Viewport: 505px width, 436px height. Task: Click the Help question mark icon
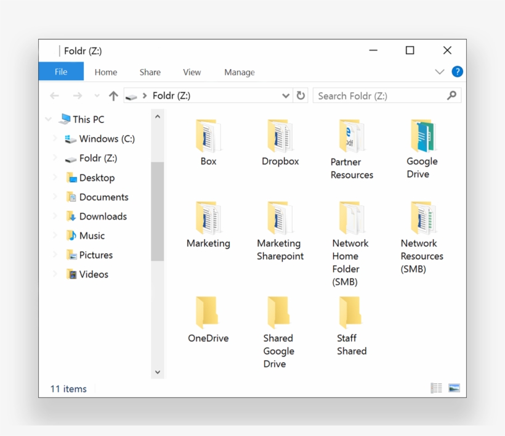tap(457, 72)
